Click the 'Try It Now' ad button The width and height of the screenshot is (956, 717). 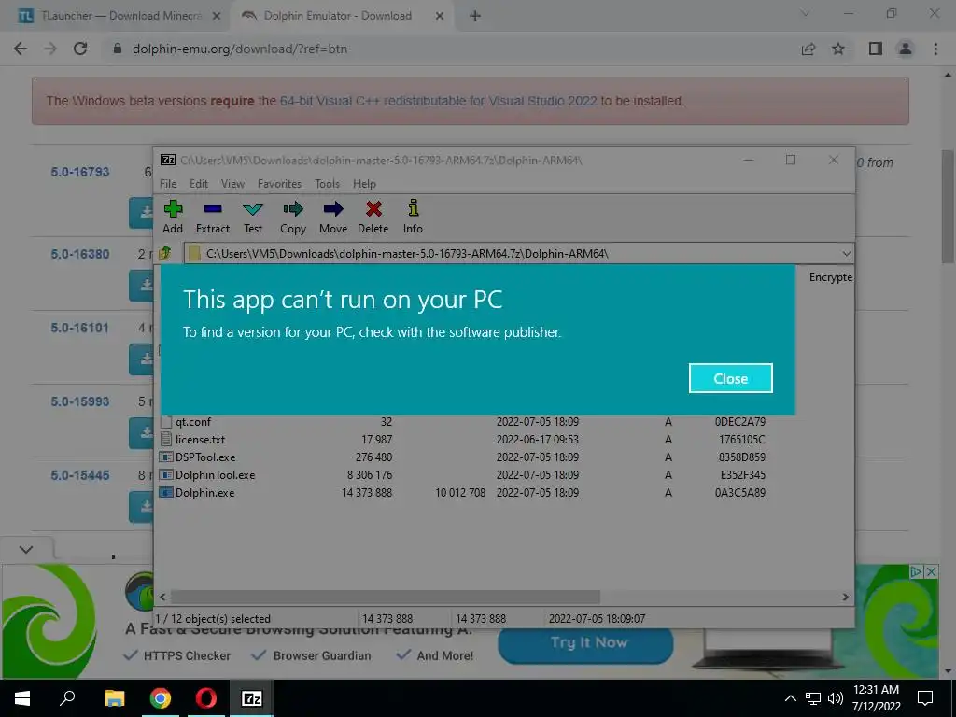click(586, 643)
